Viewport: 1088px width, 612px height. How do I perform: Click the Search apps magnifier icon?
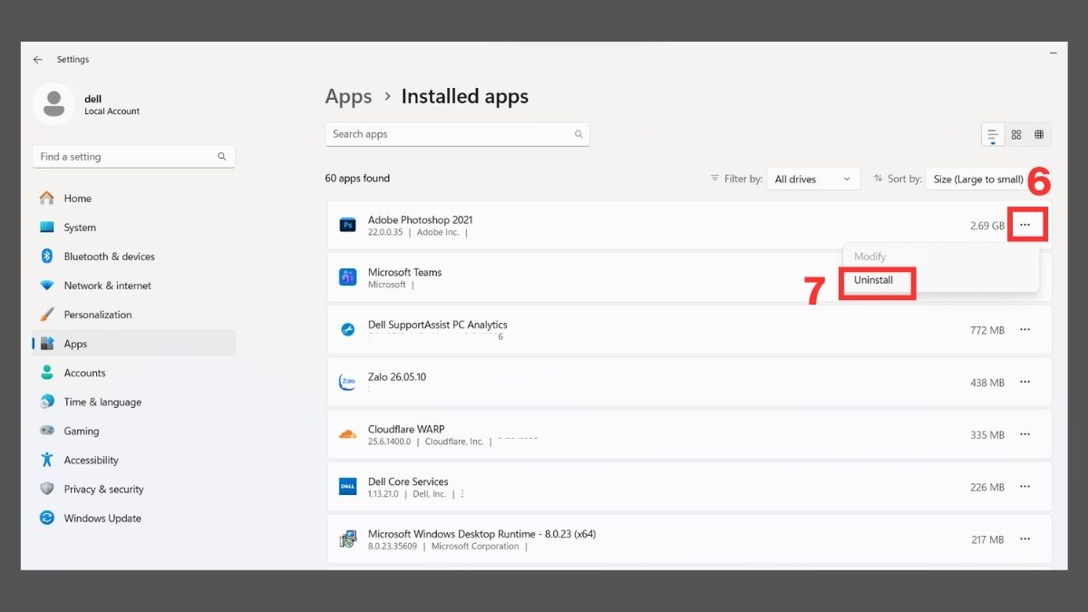click(578, 134)
